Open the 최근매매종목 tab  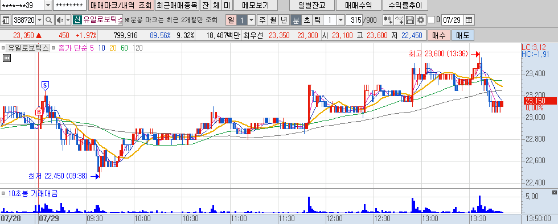coord(177,5)
